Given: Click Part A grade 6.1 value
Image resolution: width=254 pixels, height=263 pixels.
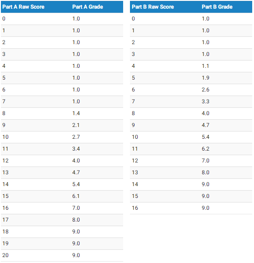Looking at the screenshot, I should click(x=76, y=196).
